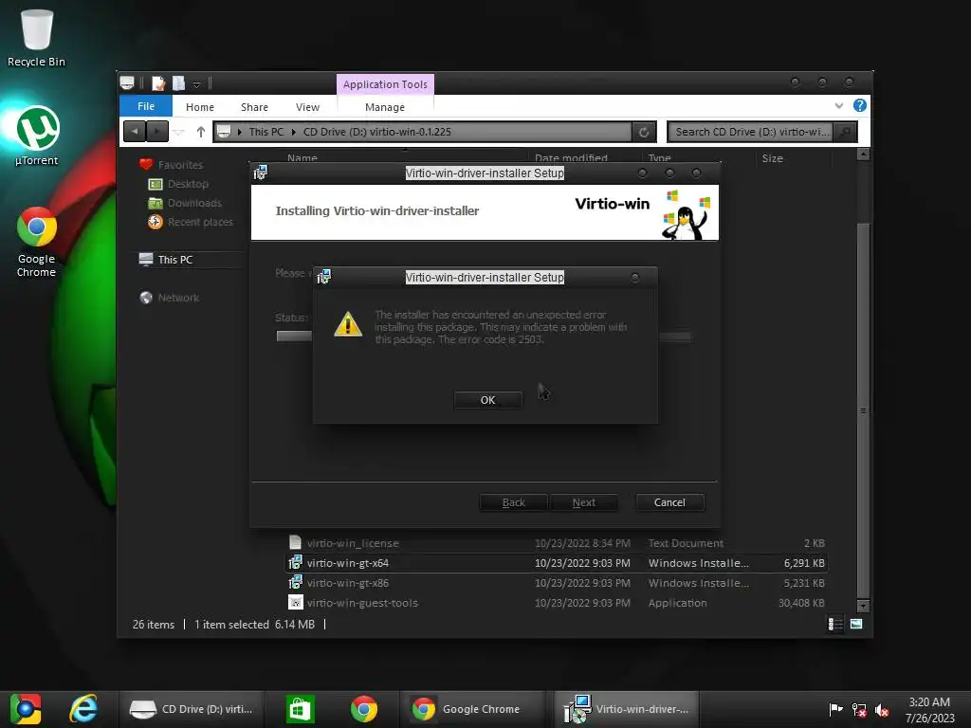The image size is (971, 728).
Task: Click the address bar path field
Action: pos(422,131)
